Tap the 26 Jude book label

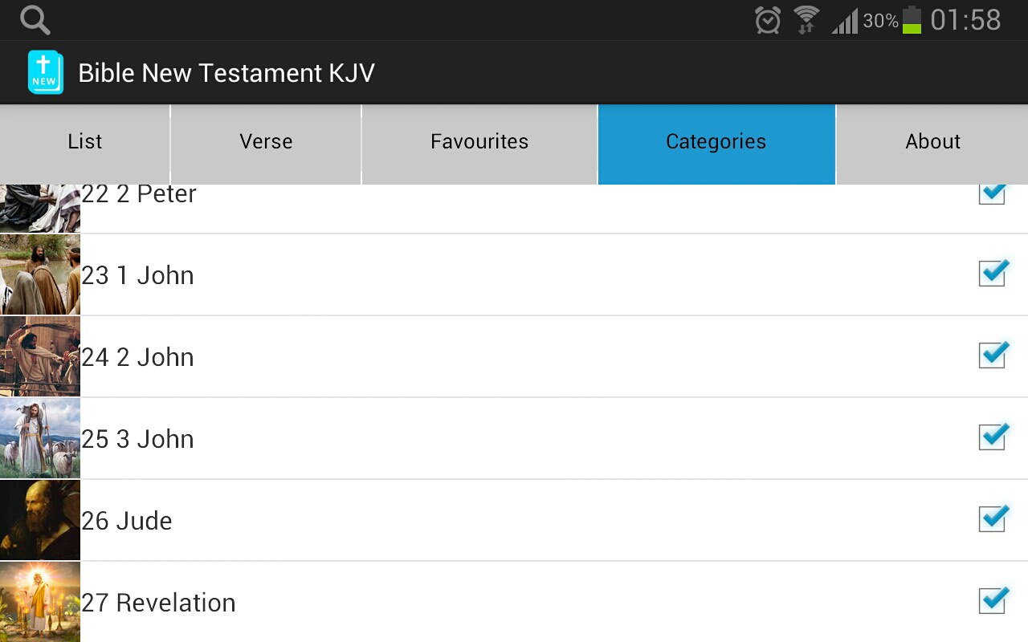tap(127, 521)
